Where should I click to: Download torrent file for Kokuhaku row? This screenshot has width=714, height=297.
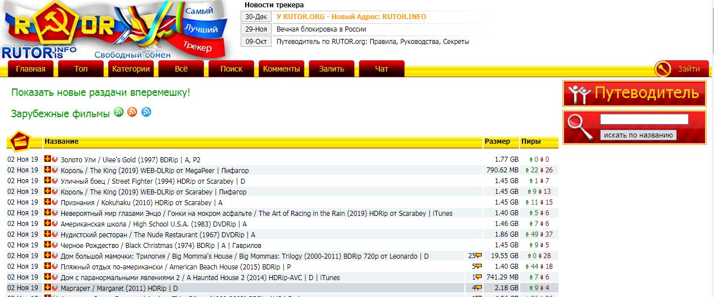(x=48, y=202)
